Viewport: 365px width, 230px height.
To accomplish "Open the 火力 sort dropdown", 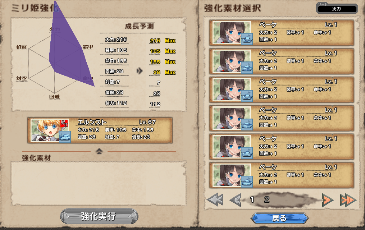I will coord(337,9).
